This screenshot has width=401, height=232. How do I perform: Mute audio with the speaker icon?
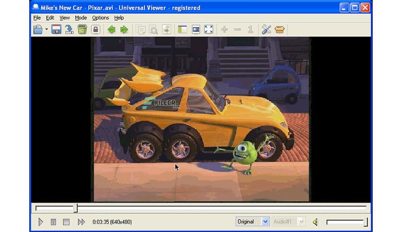click(x=315, y=222)
